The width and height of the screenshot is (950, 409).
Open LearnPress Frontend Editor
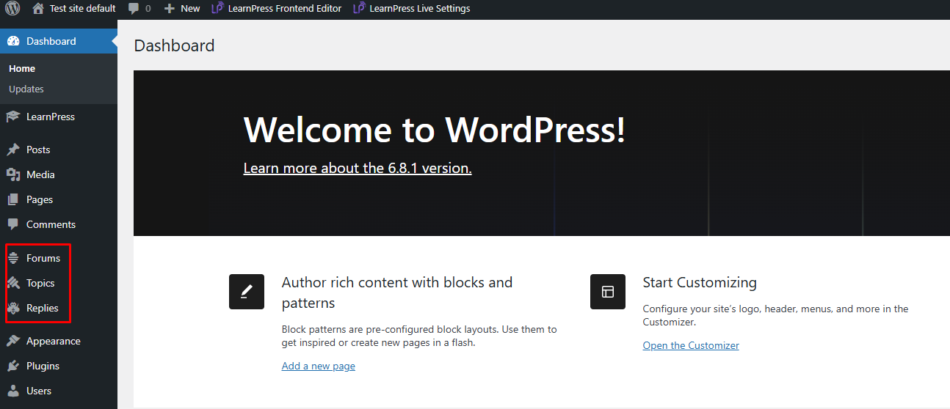click(x=285, y=9)
